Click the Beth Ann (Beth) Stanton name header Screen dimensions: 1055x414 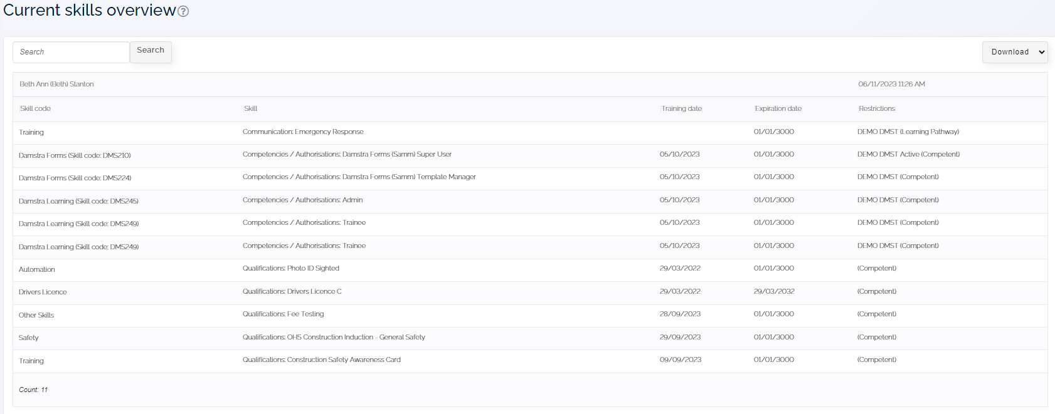pyautogui.click(x=56, y=85)
